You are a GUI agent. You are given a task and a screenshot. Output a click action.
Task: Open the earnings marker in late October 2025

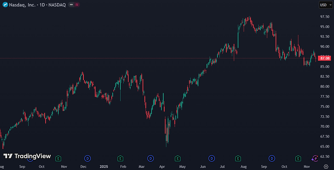(x=298, y=158)
